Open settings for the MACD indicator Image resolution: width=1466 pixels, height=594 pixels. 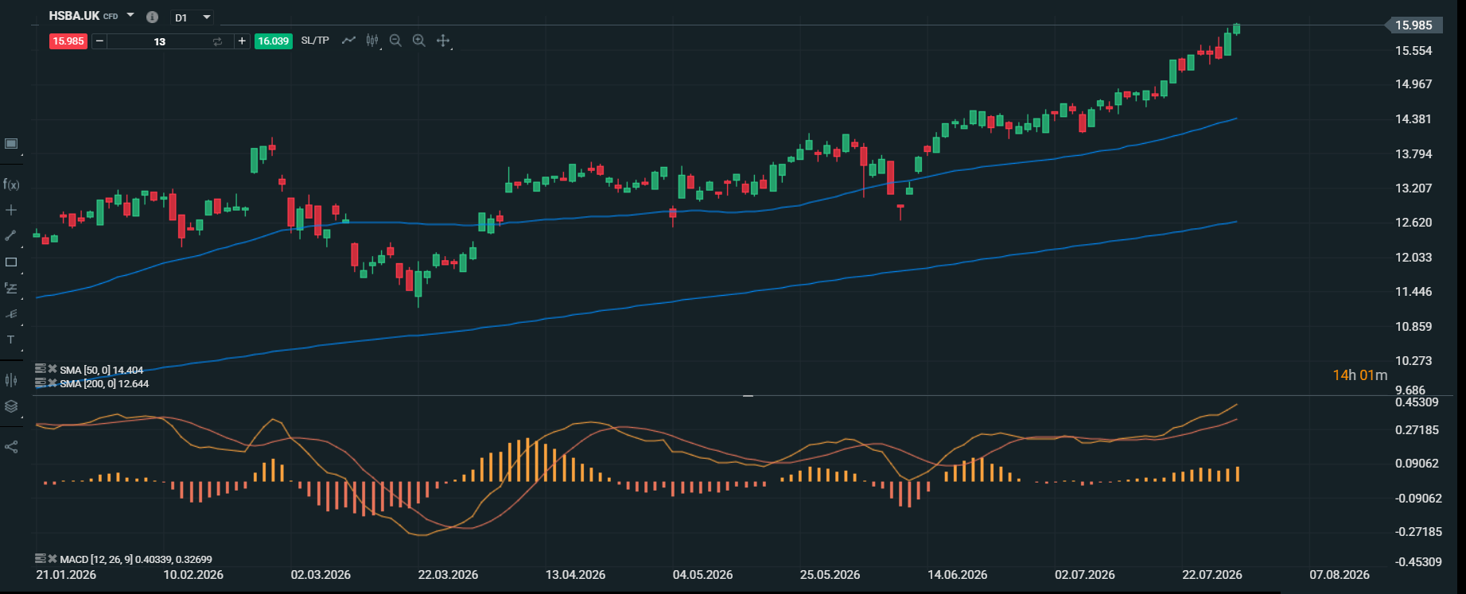(x=41, y=559)
